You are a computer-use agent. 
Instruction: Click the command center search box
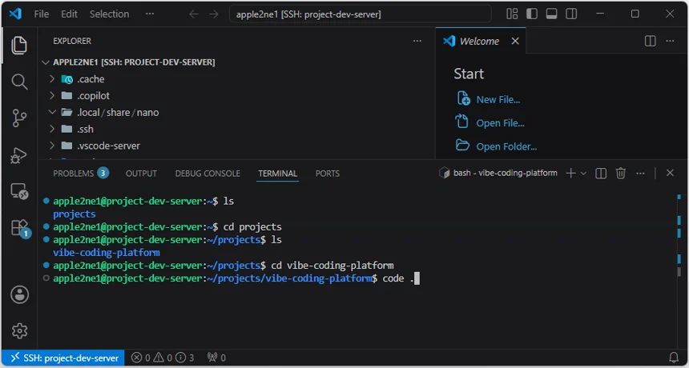361,14
